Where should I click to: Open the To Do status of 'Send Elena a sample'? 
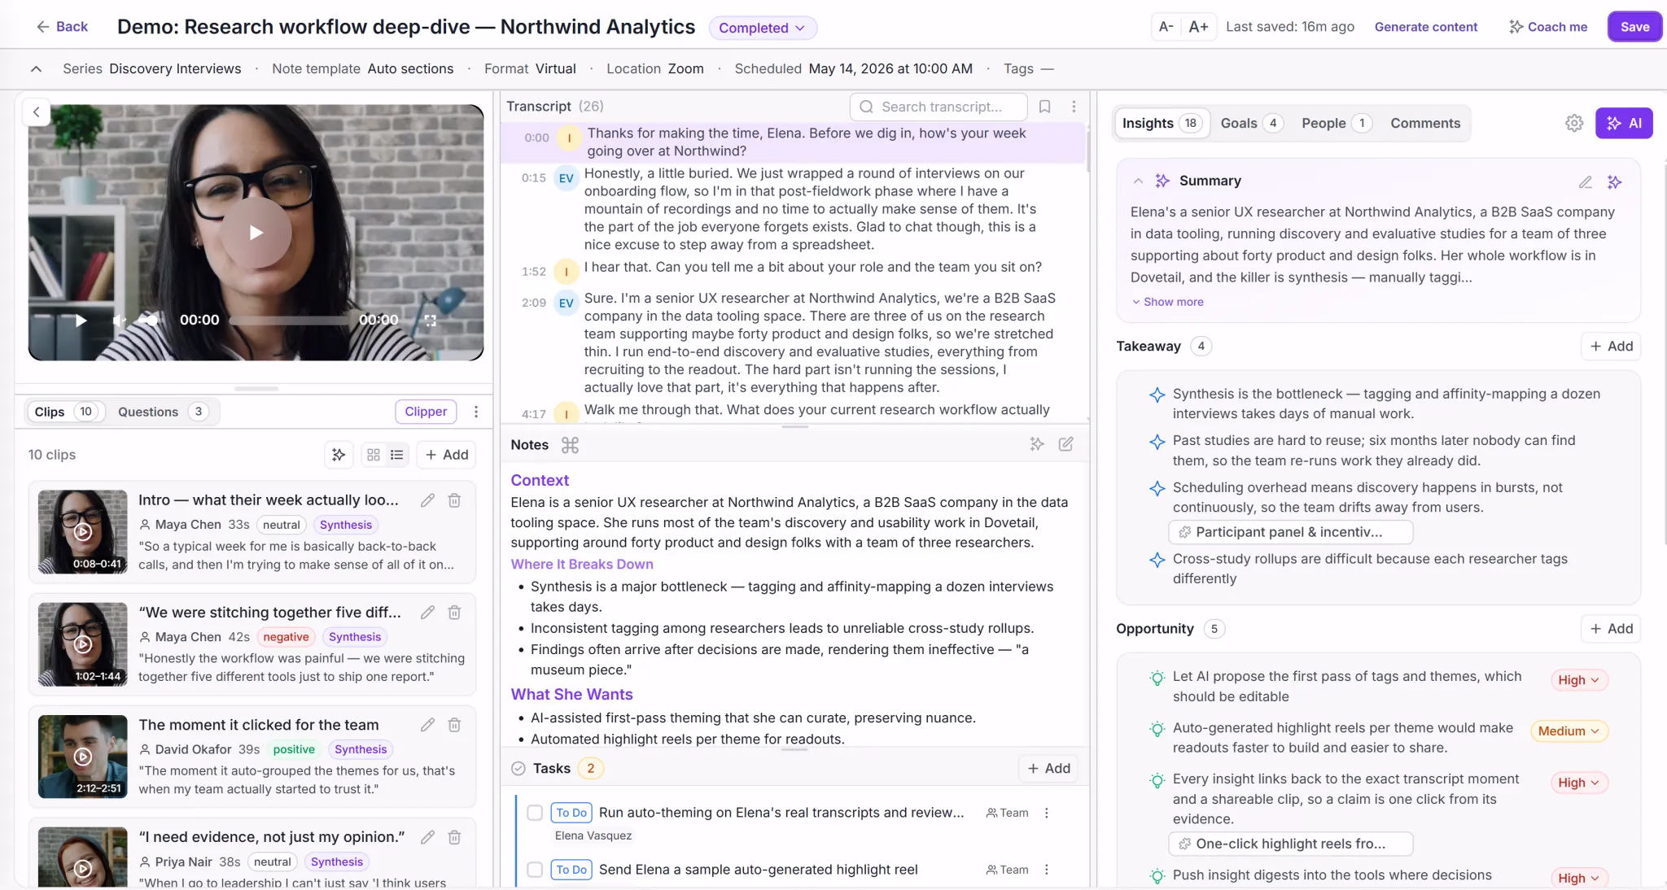click(571, 870)
